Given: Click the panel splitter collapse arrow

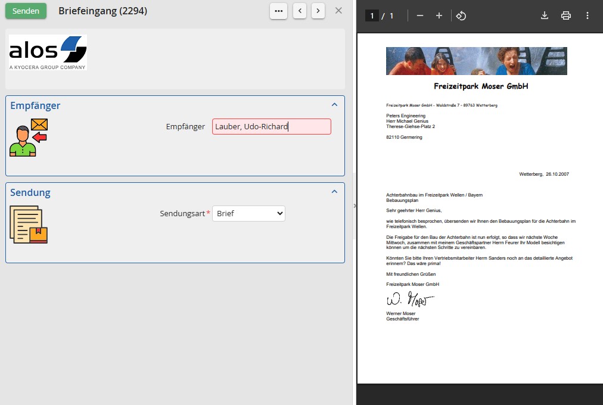Looking at the screenshot, I should pyautogui.click(x=355, y=206).
